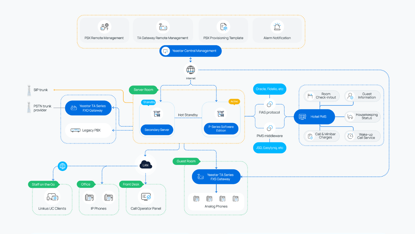Click the Yeastar TA Series FXS Gateway button

[216, 177]
